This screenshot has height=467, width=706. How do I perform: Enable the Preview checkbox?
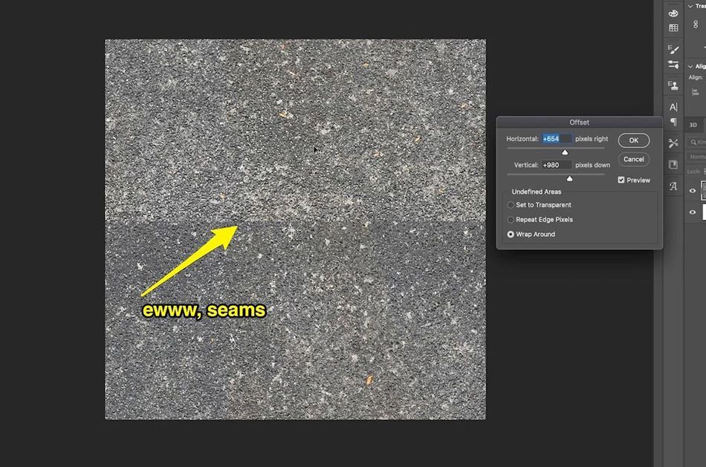point(621,180)
